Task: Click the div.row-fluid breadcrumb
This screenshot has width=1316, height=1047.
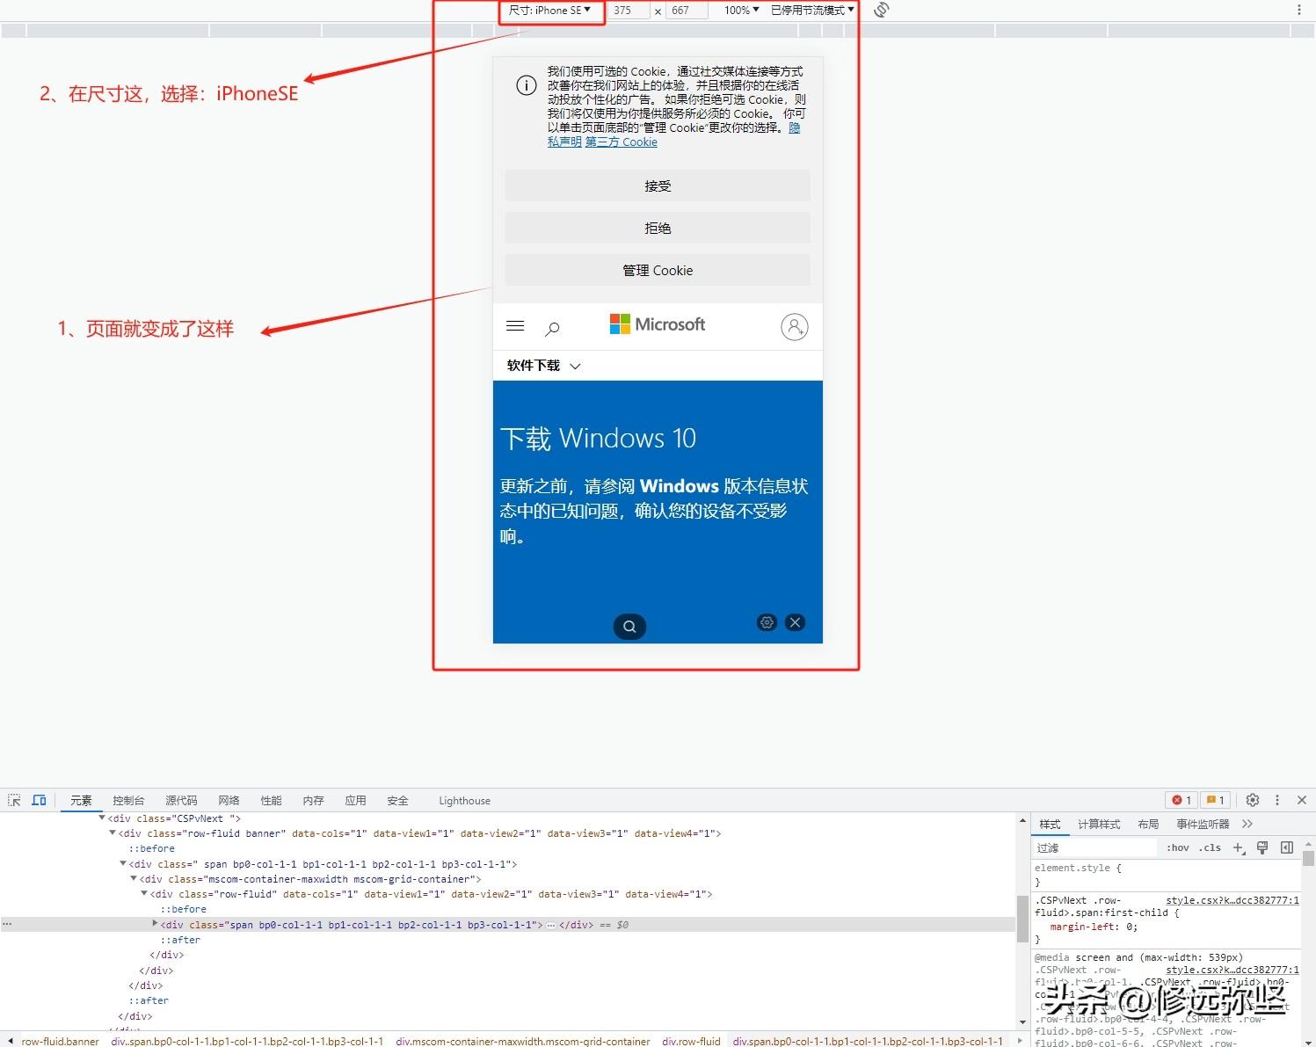Action: point(691,1041)
